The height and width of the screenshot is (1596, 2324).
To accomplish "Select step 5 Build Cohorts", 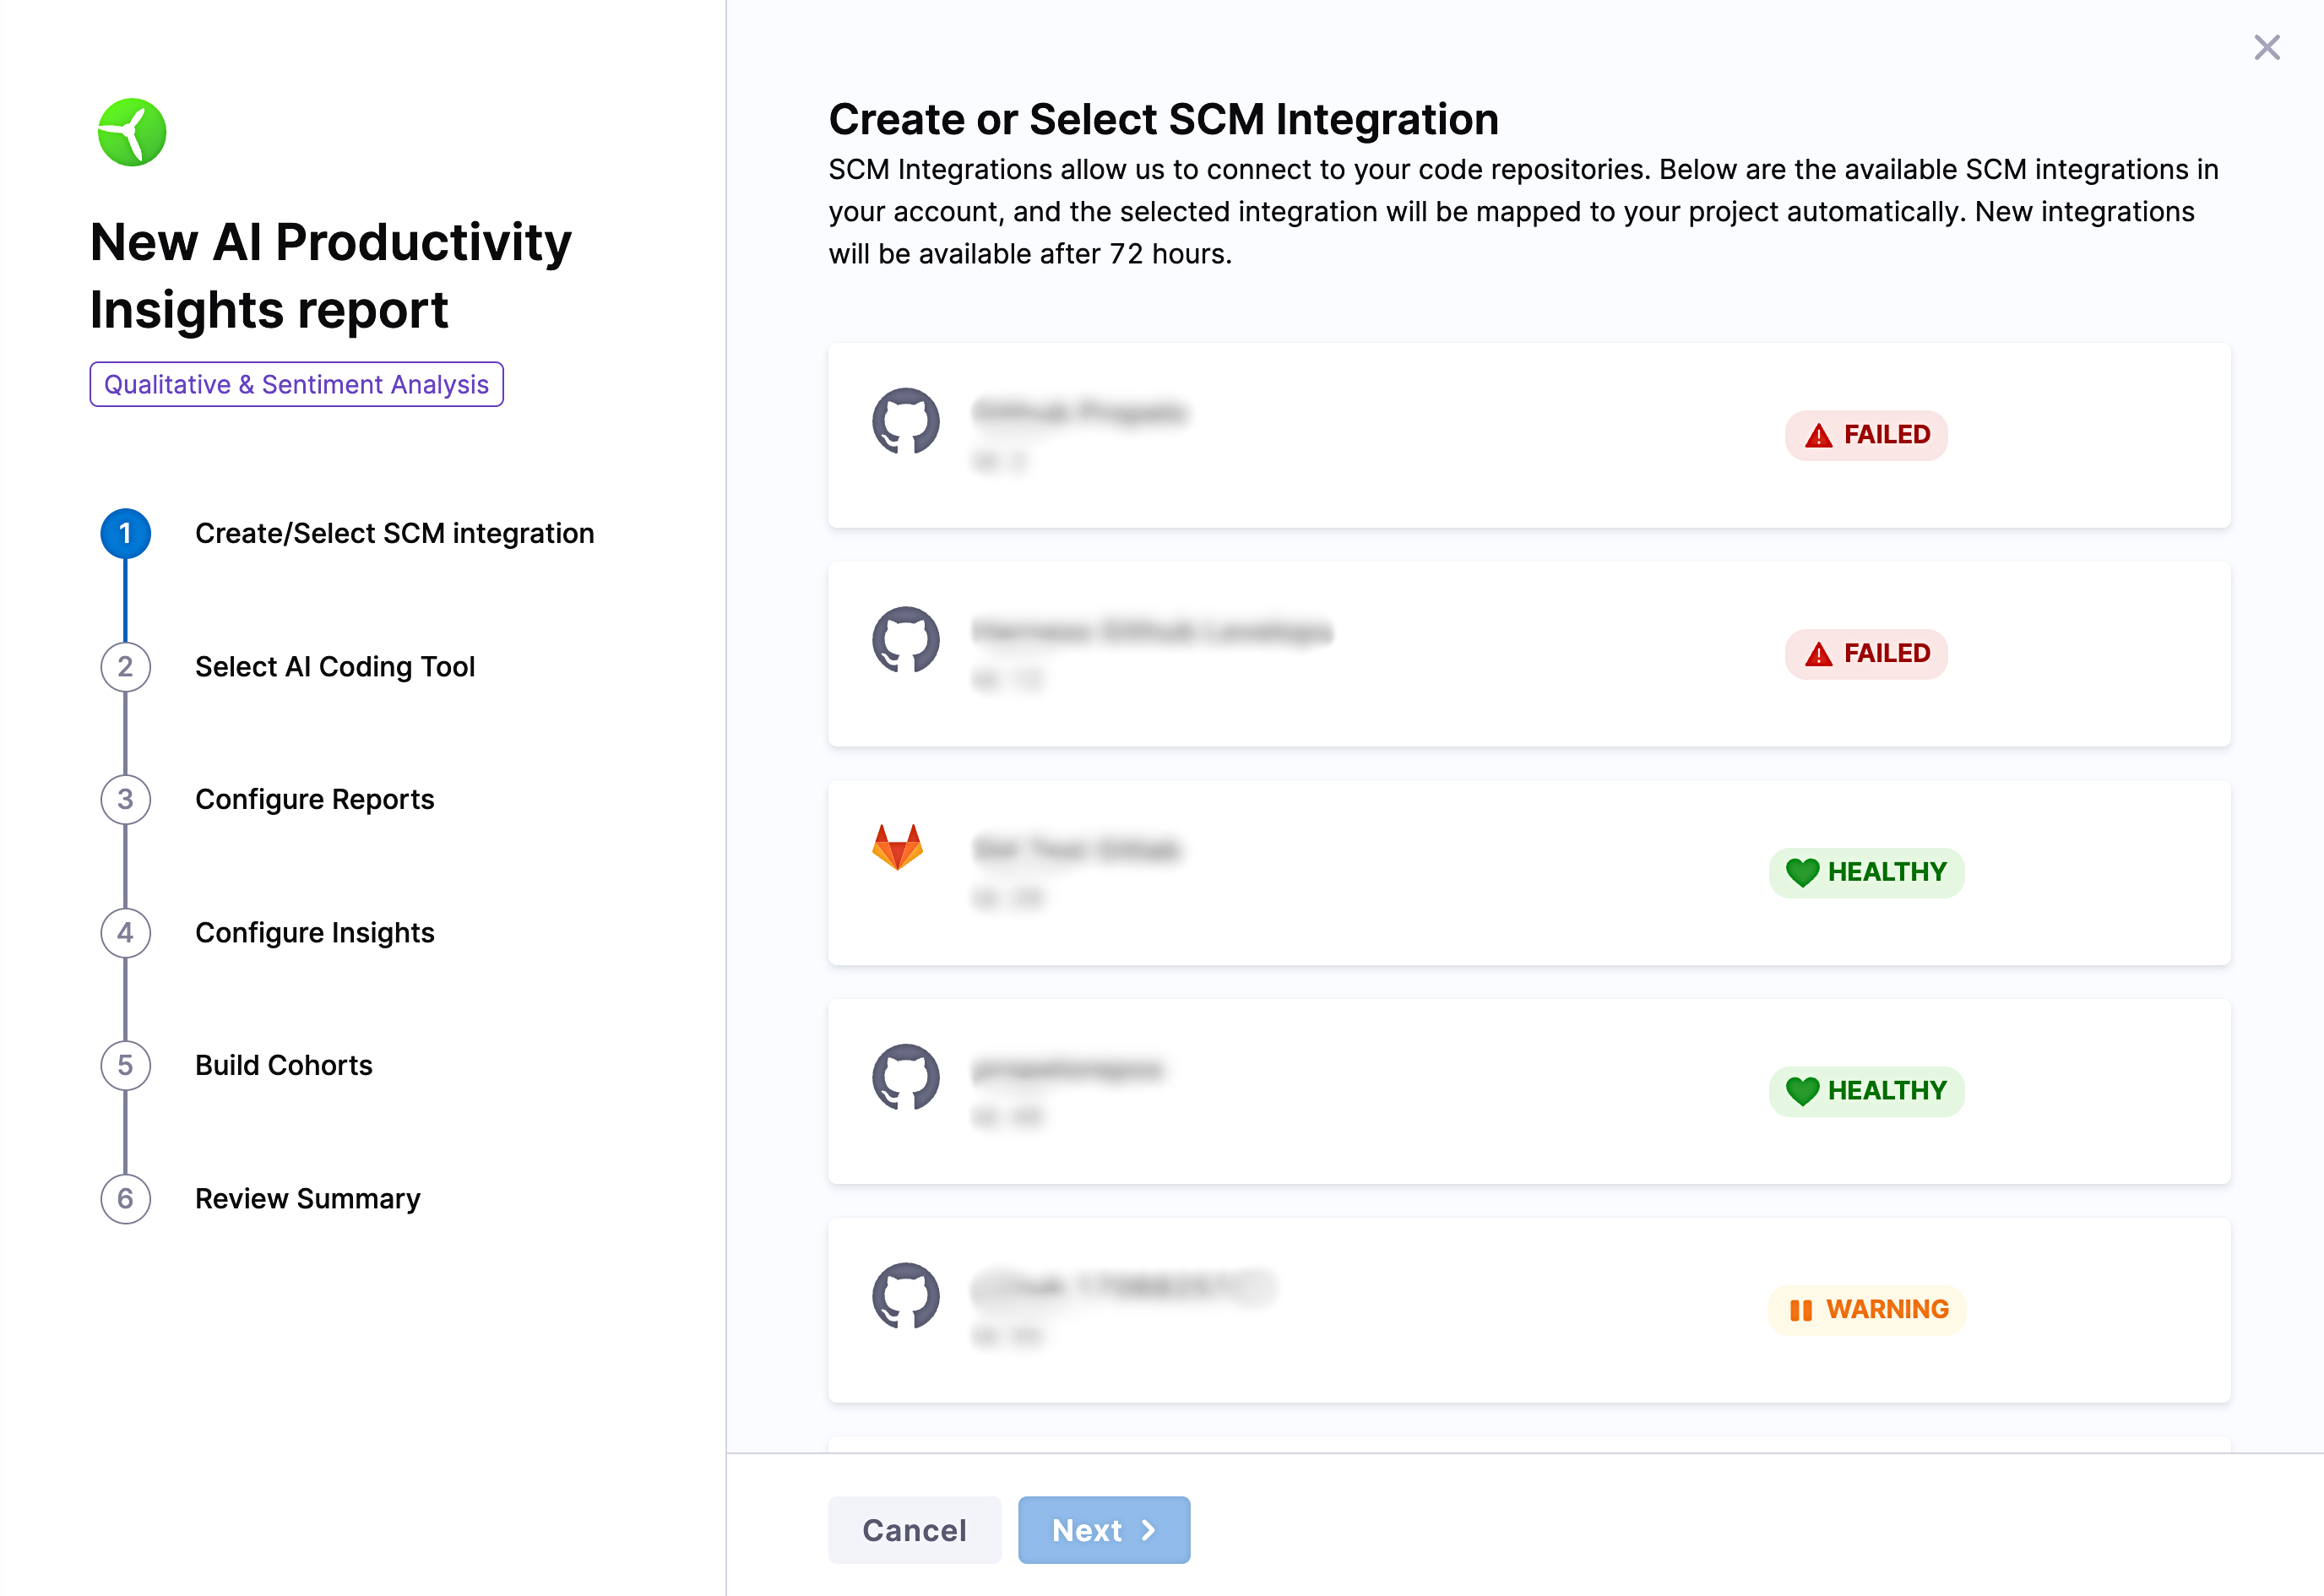I will point(283,1065).
